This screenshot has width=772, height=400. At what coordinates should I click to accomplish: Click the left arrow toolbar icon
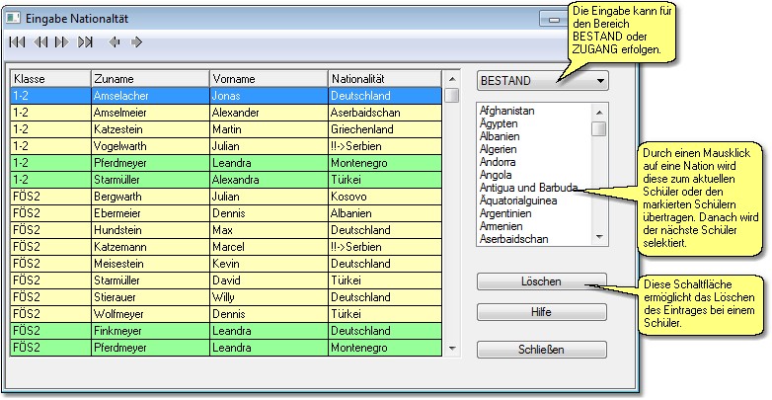[x=115, y=42]
